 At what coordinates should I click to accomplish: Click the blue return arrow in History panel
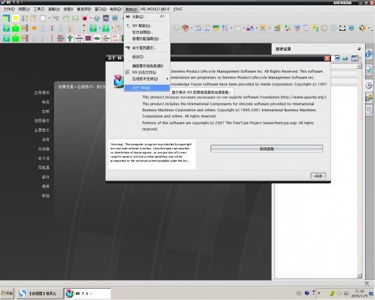coord(345,59)
